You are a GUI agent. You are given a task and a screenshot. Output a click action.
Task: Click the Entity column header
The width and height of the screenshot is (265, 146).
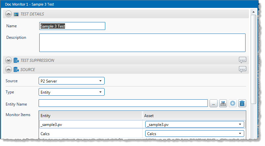click(x=91, y=116)
